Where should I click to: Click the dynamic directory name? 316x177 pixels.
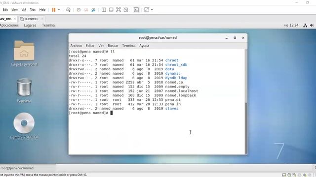(173, 73)
